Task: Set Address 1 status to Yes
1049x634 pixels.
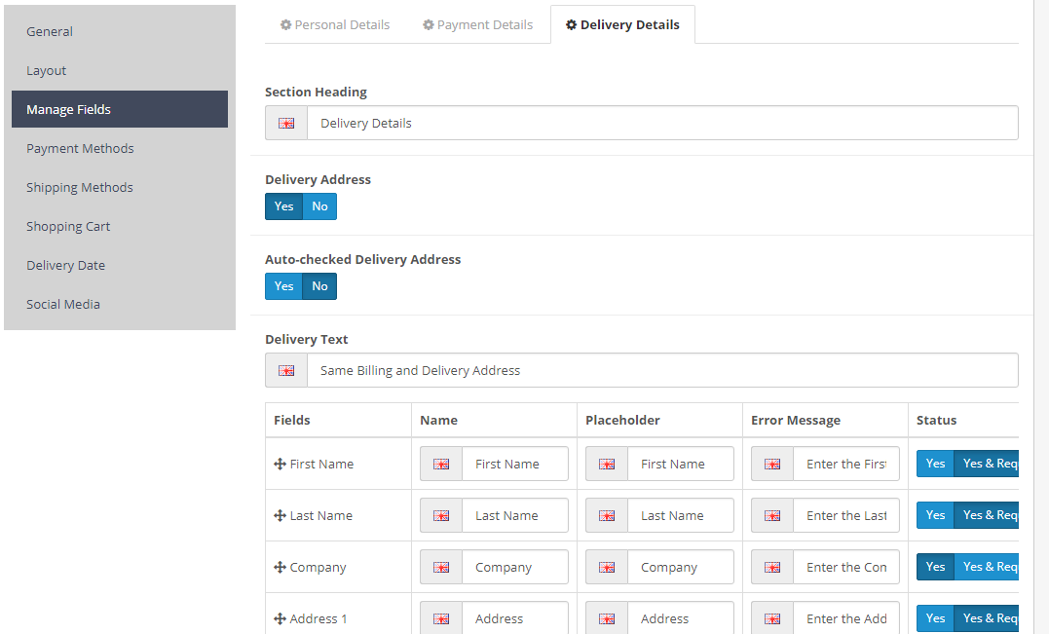Action: coord(935,618)
